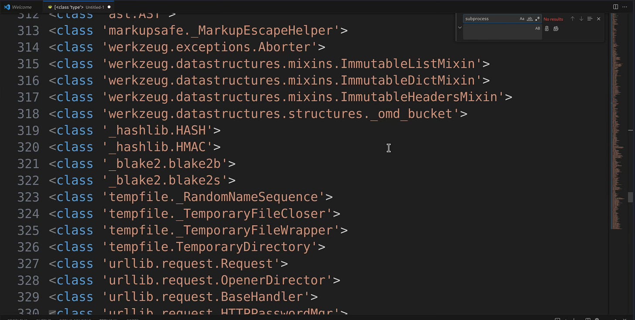
Task: Toggle Preserve Case in replace field
Action: click(x=537, y=28)
